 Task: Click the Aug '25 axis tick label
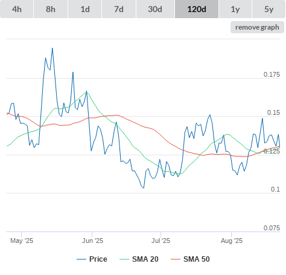[232, 241]
